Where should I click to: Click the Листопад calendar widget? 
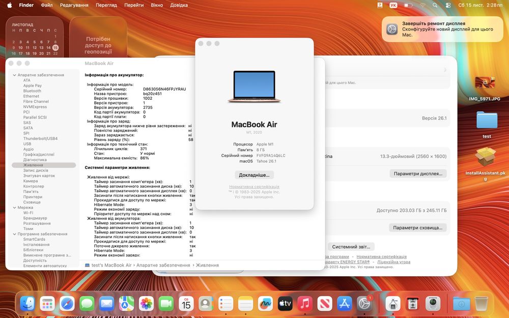[x=35, y=37]
